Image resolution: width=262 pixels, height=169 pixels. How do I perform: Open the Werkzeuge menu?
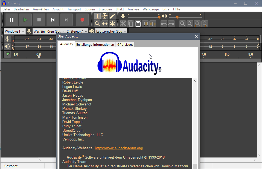click(x=150, y=9)
